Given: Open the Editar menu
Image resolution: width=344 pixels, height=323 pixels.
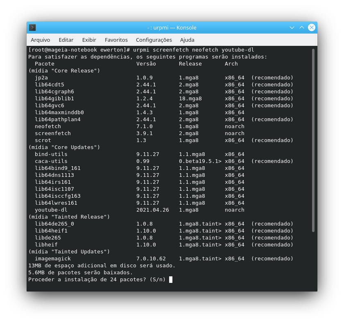Looking at the screenshot, I should [66, 40].
